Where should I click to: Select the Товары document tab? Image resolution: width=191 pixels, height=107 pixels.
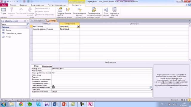tap(52, 21)
